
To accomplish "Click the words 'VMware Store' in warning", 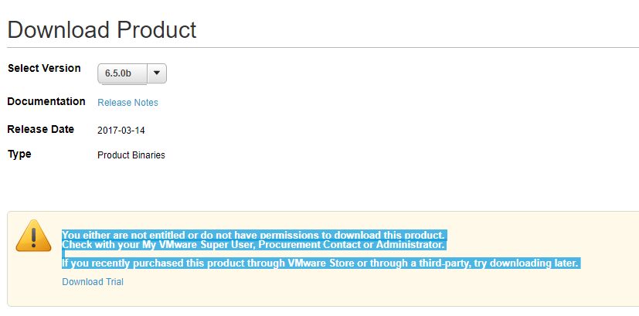I will [321, 263].
